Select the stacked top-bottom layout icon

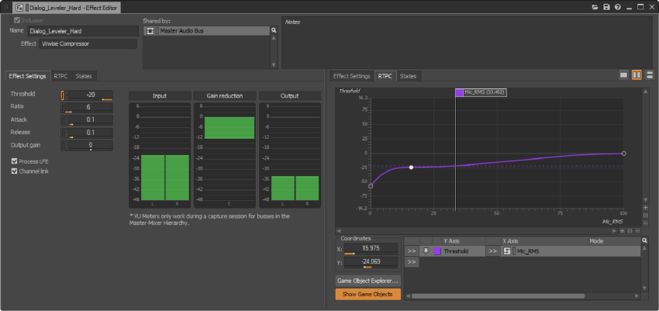[x=648, y=75]
